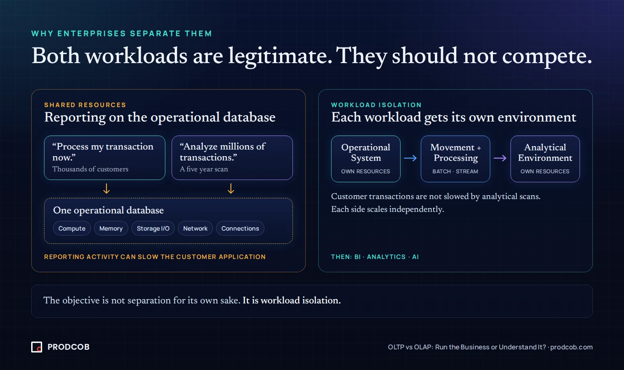Click "Reporting on the operational database" heading
Viewport: 624px width, 370px height.
click(x=160, y=117)
